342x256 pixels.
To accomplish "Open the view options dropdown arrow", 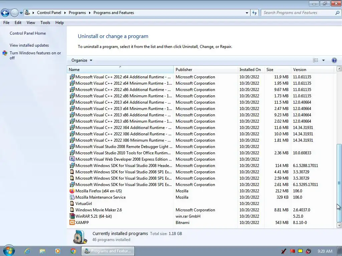I will 323,60.
